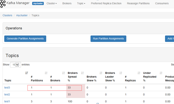Expand the Topic dropdown in navbar
This screenshot has height=104, width=174.
tap(81, 3)
